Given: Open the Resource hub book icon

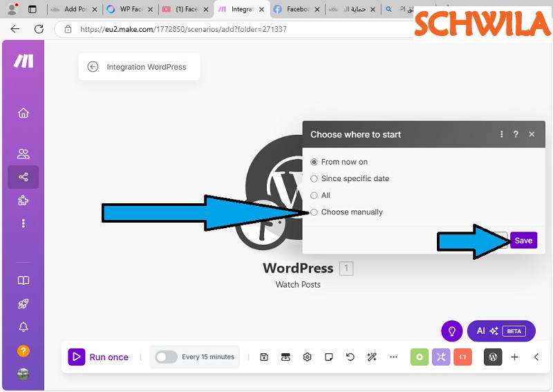Looking at the screenshot, I should 24,281.
